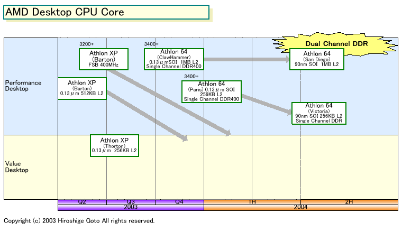Click the Athlon XP Barton FSB 400MHz box
Image resolution: width=402 pixels, height=232 pixels.
104,59
